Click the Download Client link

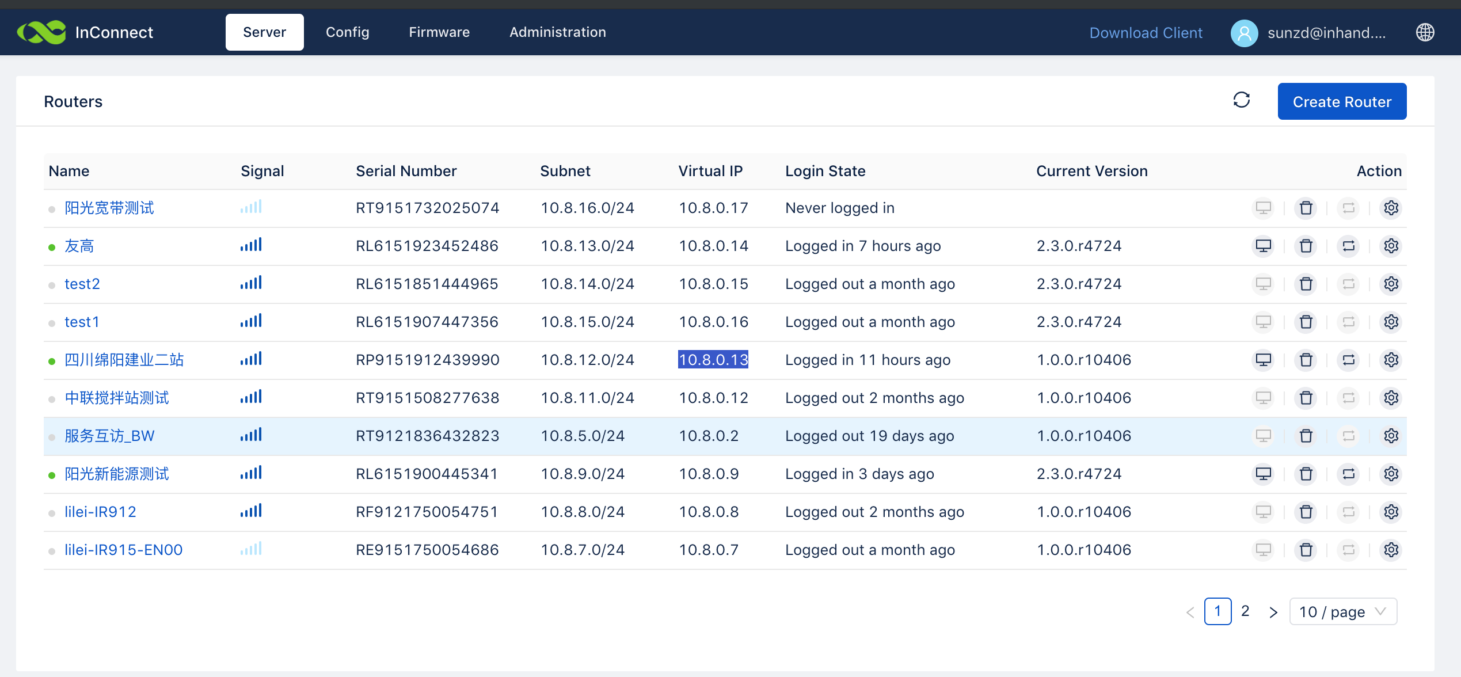(1146, 33)
